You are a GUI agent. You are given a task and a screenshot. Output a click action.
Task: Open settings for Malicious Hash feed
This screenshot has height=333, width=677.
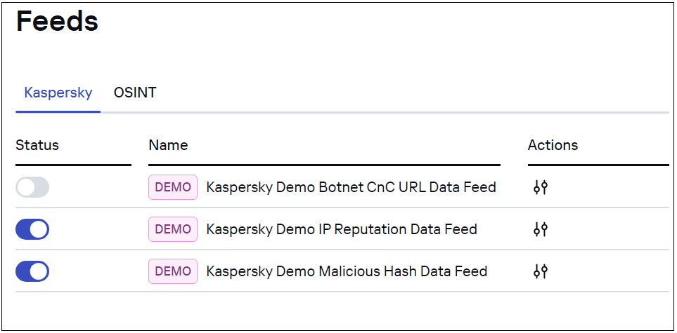pyautogui.click(x=540, y=271)
